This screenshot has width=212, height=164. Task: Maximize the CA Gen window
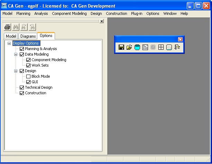[x=198, y=6]
